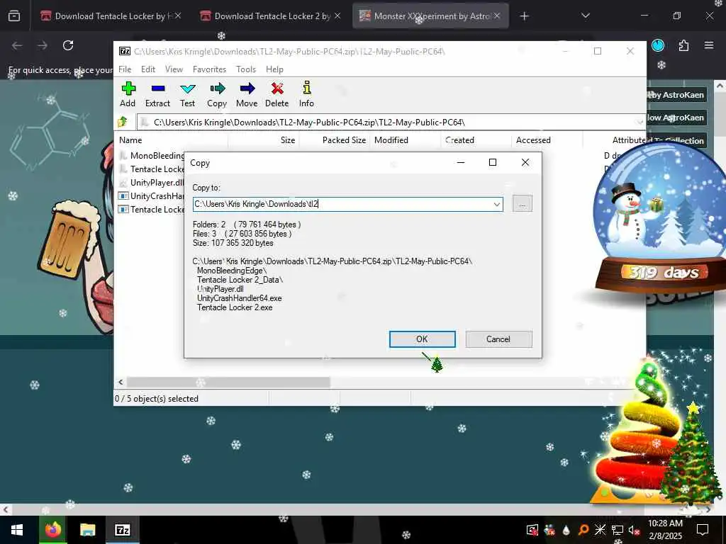Confirm the copy with OK
Screen dimensions: 726x544
(423, 339)
